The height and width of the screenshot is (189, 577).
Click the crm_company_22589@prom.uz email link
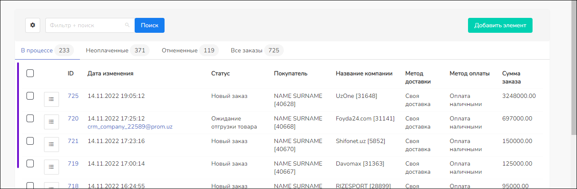tap(130, 126)
